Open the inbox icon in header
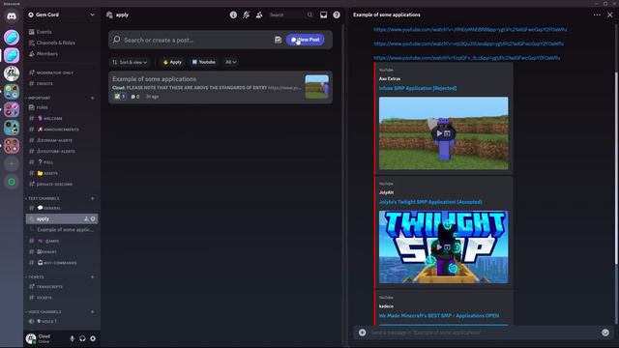The width and height of the screenshot is (619, 348). tap(323, 15)
